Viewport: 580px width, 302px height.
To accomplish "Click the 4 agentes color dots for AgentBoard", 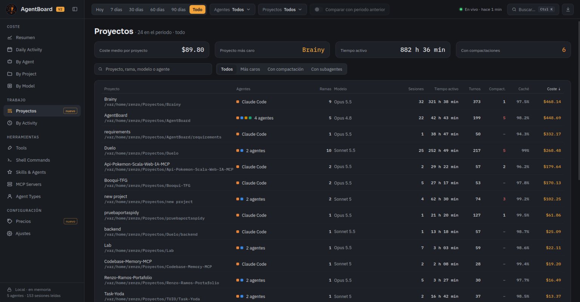I will coord(244,118).
